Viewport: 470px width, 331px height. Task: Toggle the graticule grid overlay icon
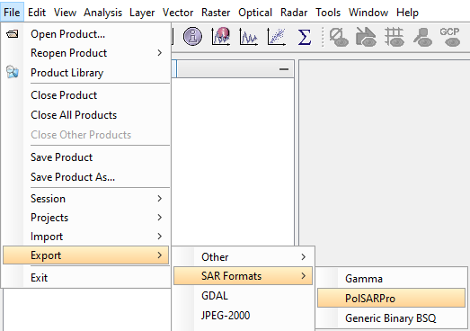click(x=395, y=37)
